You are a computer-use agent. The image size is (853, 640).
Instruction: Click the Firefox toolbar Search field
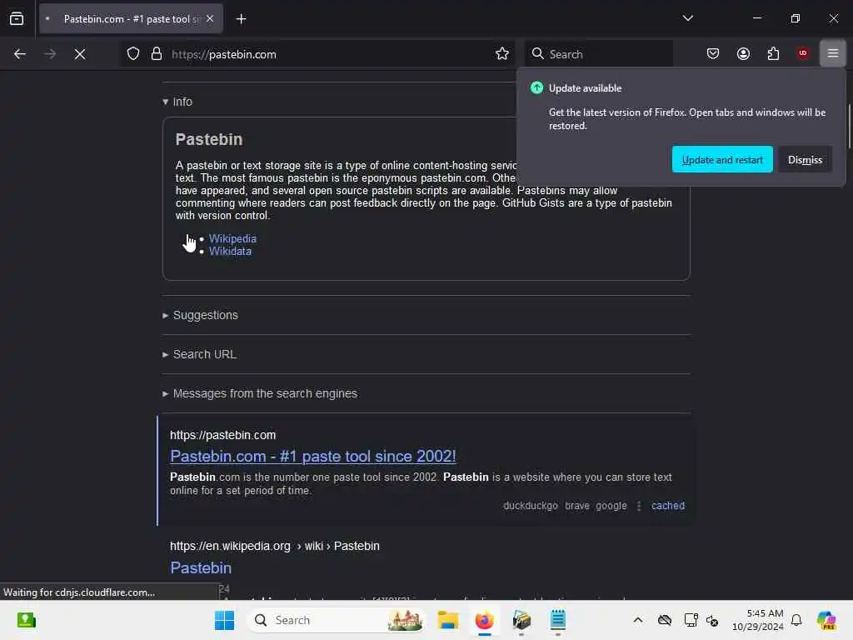(598, 54)
